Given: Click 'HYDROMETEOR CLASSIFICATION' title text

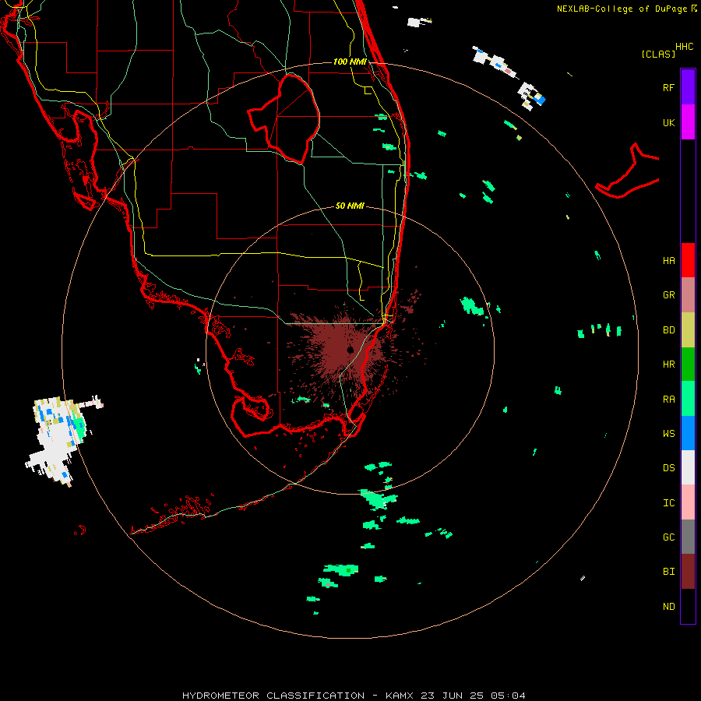Looking at the screenshot, I should pyautogui.click(x=273, y=696).
